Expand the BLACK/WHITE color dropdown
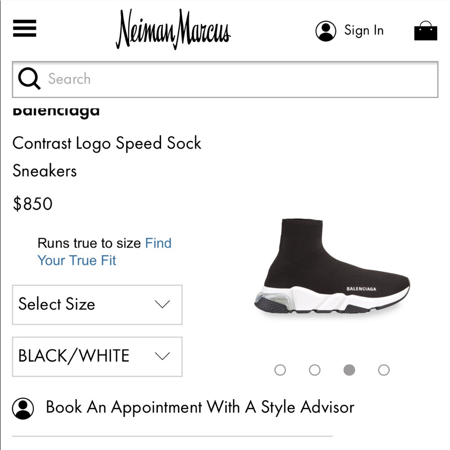The width and height of the screenshot is (450, 450). [97, 356]
